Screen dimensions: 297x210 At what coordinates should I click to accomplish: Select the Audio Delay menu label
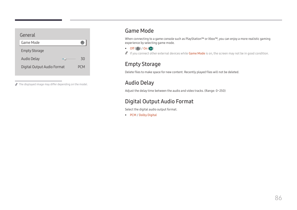(30, 59)
